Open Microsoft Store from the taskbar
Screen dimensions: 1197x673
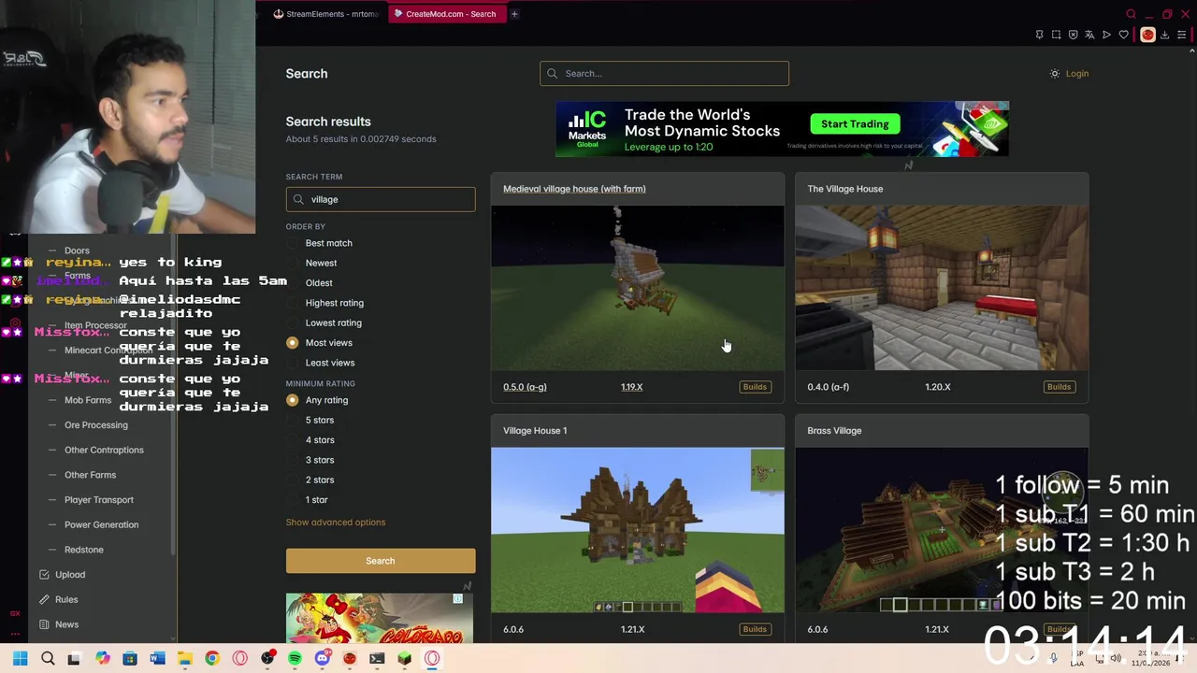[130, 658]
